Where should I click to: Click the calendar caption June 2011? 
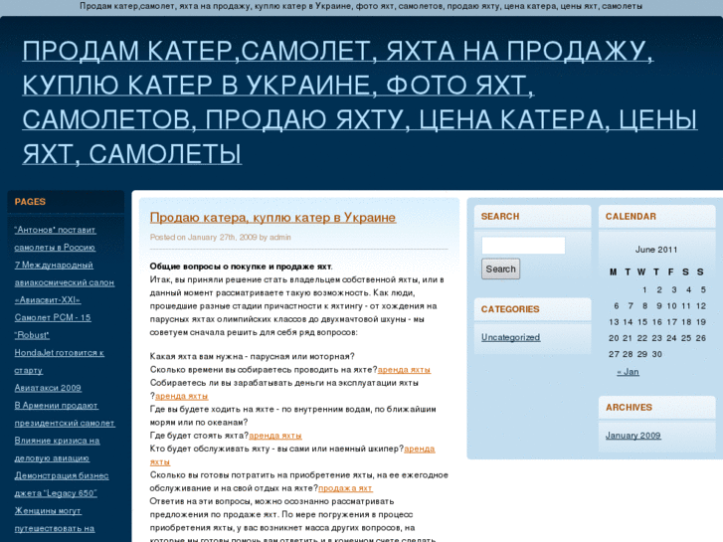point(656,250)
